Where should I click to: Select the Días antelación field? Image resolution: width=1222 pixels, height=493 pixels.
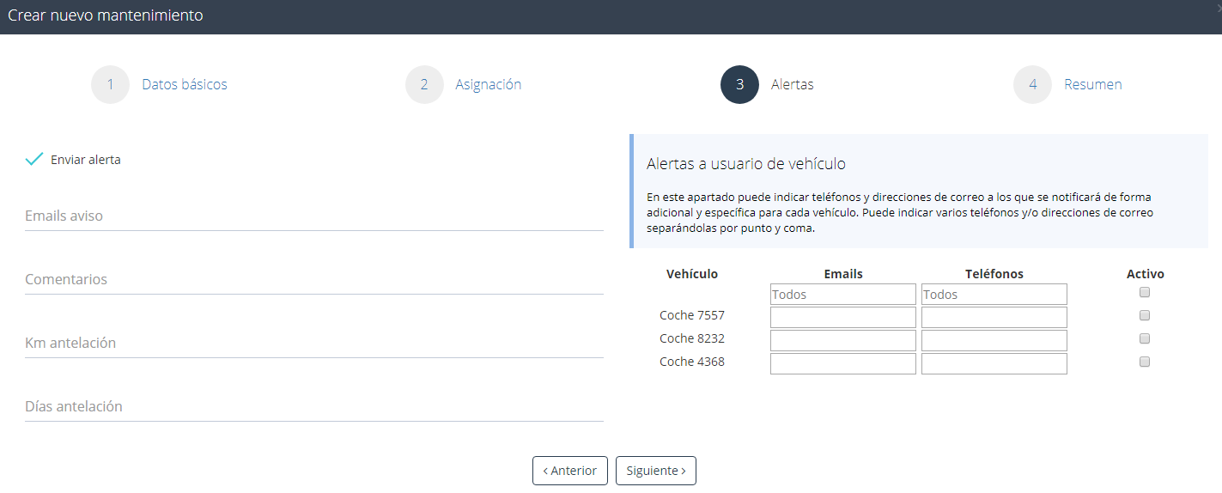(313, 407)
